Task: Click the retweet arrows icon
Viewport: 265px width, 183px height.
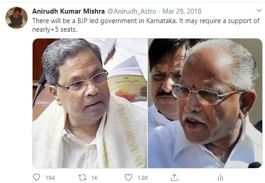Action: coord(82,178)
